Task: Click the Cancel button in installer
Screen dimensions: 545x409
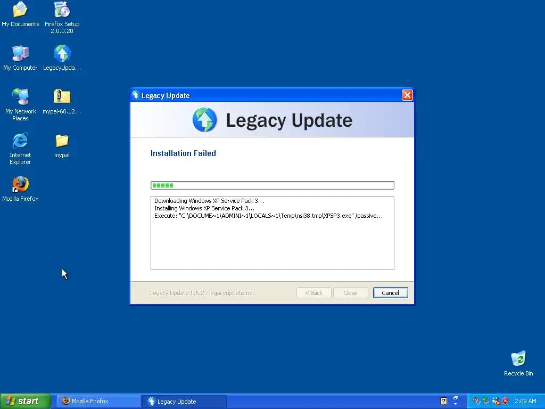Action: coord(390,293)
